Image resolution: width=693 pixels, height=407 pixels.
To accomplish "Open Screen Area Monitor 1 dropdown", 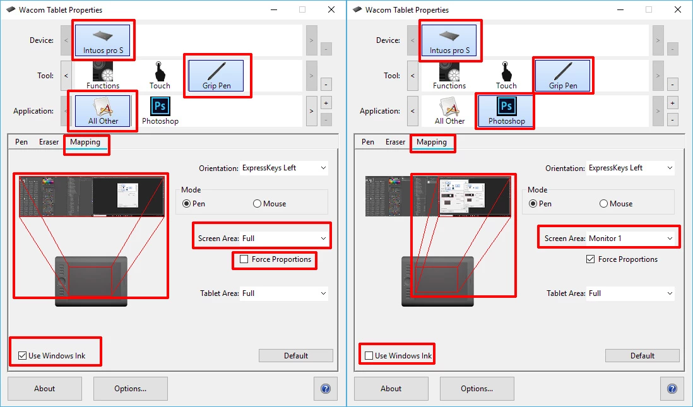I will click(x=631, y=238).
